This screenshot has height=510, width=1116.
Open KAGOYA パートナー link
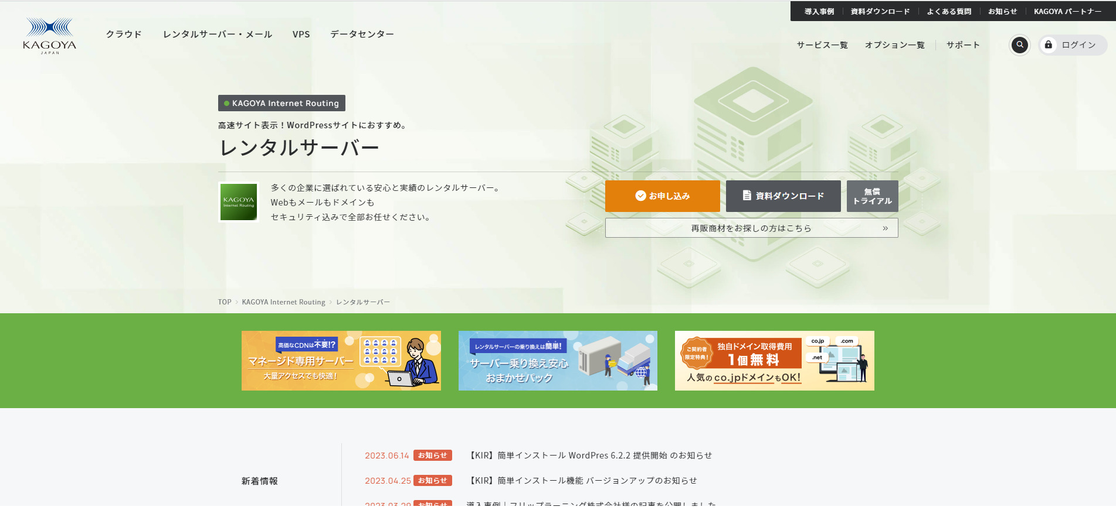pos(1067,12)
